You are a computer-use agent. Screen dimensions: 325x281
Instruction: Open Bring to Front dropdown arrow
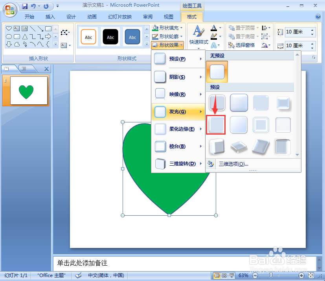tap(258, 28)
